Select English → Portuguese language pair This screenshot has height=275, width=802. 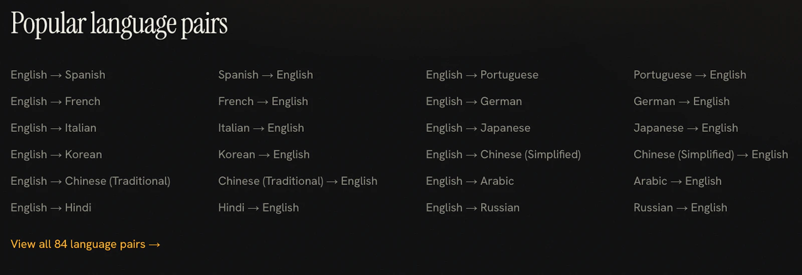coord(482,75)
